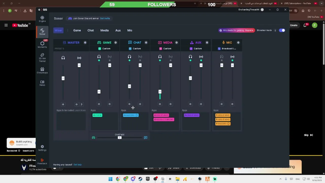The width and height of the screenshot is (325, 183).
Task: Click the info icon on MIC Discord chip
Action: click(x=229, y=124)
